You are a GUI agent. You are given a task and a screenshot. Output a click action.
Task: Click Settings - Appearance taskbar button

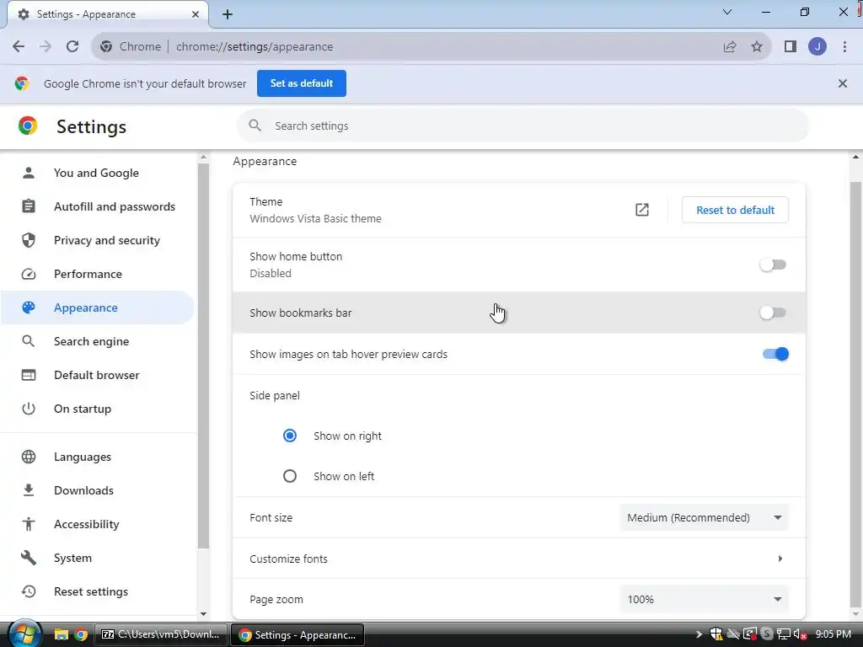click(x=297, y=635)
